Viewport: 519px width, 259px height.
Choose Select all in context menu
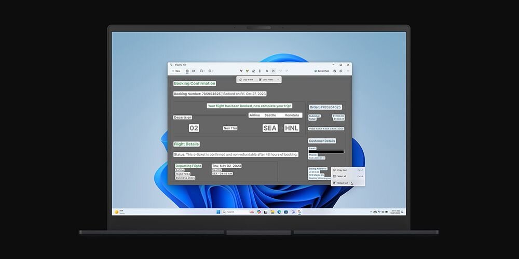tap(342, 176)
